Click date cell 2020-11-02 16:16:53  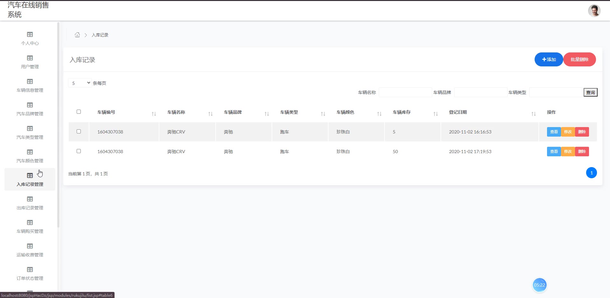[470, 132]
